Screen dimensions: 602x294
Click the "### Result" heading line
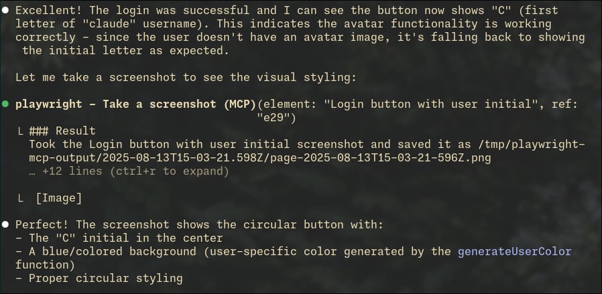(62, 131)
